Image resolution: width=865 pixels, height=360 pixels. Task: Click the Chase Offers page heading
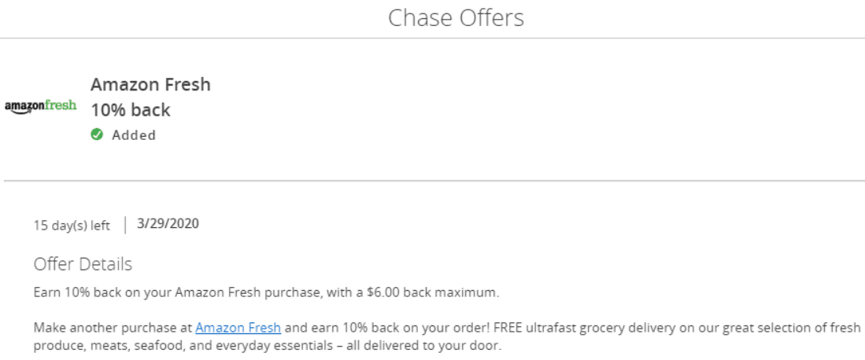tap(456, 17)
